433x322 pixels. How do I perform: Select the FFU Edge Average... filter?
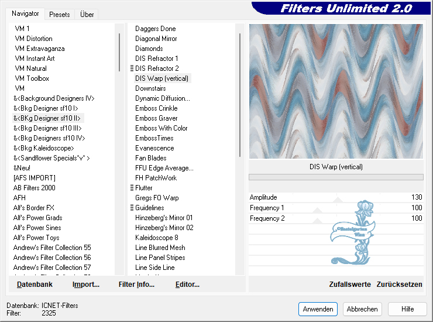coord(164,168)
